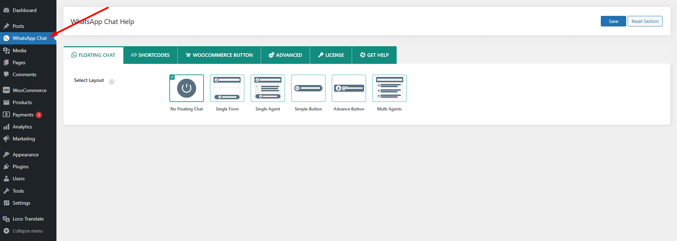This screenshot has width=677, height=241.
Task: Go to Marketing in sidebar
Action: (28, 139)
